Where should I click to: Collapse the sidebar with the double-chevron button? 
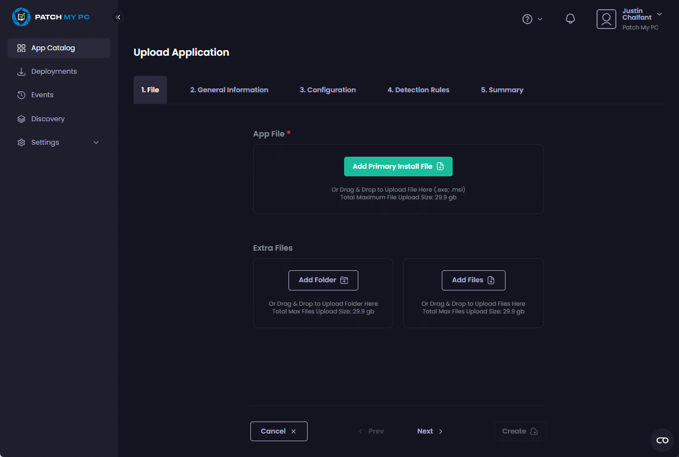118,17
